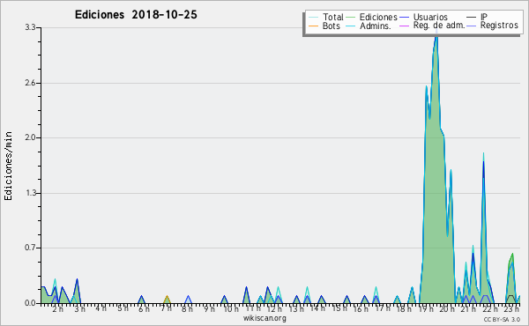Click the 7 h axis label
The image size is (529, 326).
click(166, 308)
